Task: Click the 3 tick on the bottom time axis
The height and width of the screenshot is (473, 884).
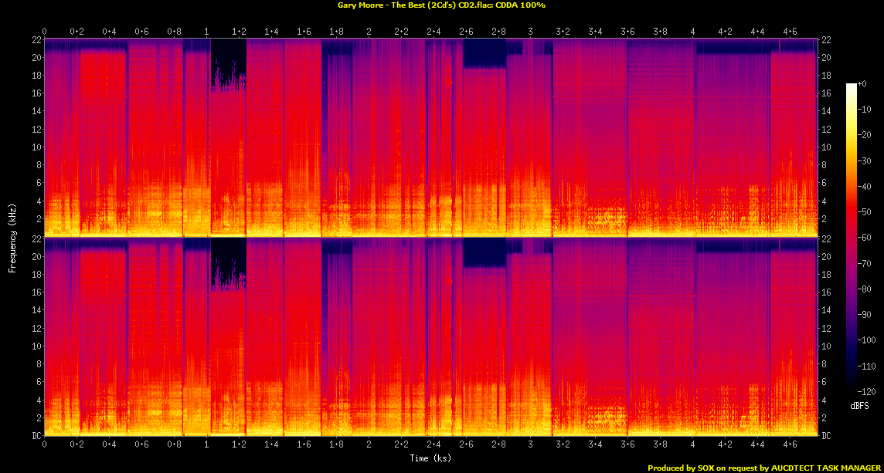Action: pyautogui.click(x=531, y=445)
